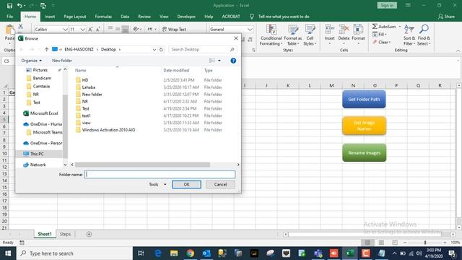Viewport: 462px width, 260px height.
Task: Click the Find & Select magnifier icon
Action: click(424, 30)
